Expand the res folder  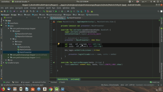[6, 60]
